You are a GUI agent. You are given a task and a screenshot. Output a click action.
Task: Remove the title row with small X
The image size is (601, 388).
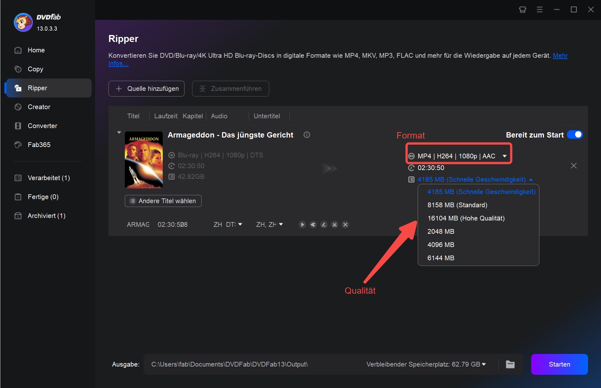pos(345,225)
